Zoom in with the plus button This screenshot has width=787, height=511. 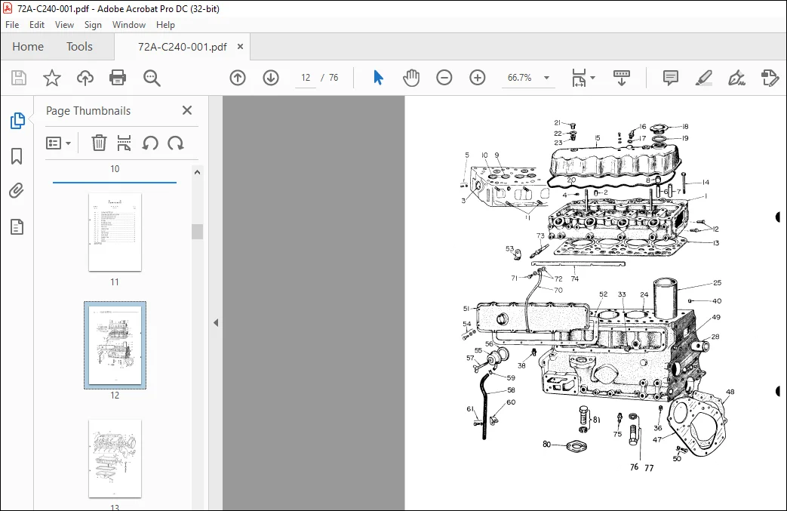coord(478,78)
